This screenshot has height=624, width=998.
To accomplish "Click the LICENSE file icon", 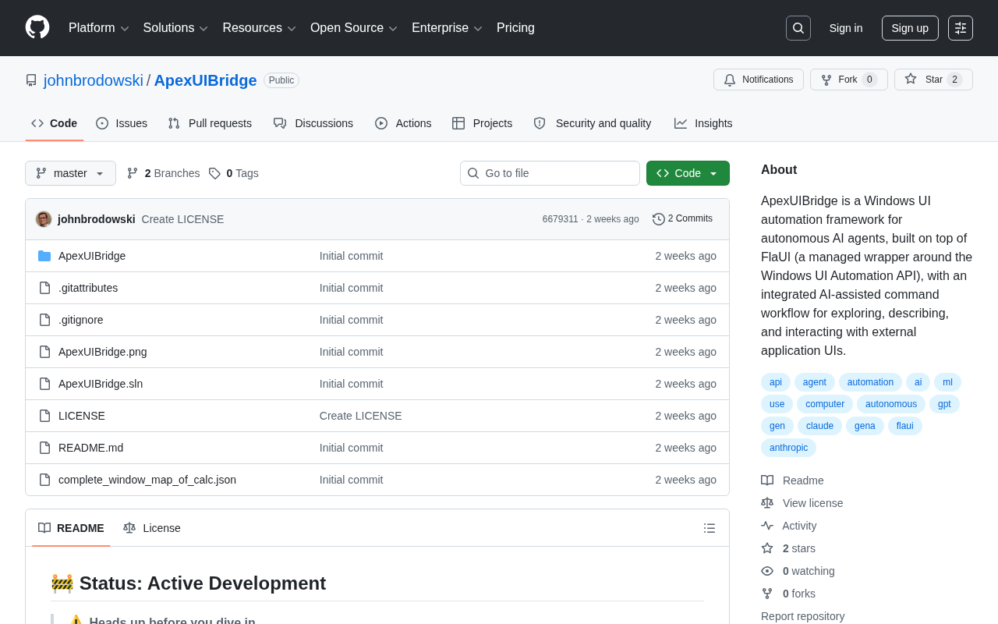I will coord(44,416).
